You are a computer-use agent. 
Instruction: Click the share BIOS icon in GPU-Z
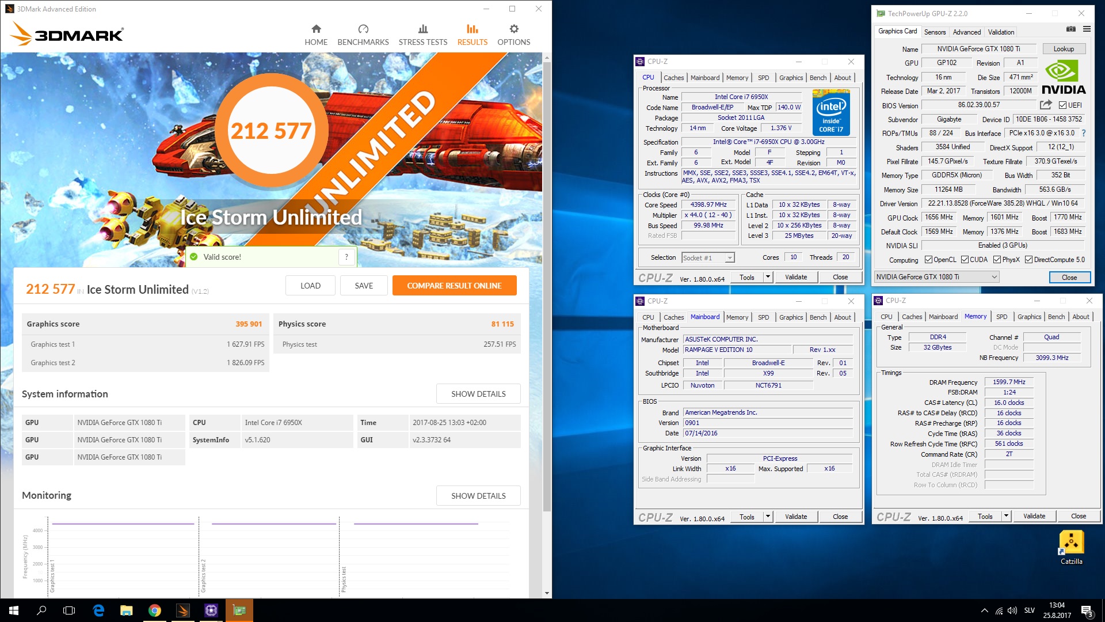[x=1046, y=105]
